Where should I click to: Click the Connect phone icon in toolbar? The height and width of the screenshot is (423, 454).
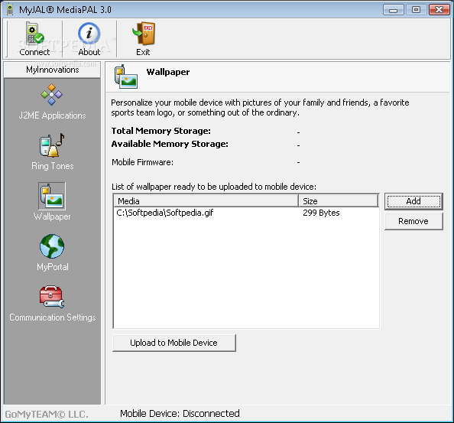point(34,34)
